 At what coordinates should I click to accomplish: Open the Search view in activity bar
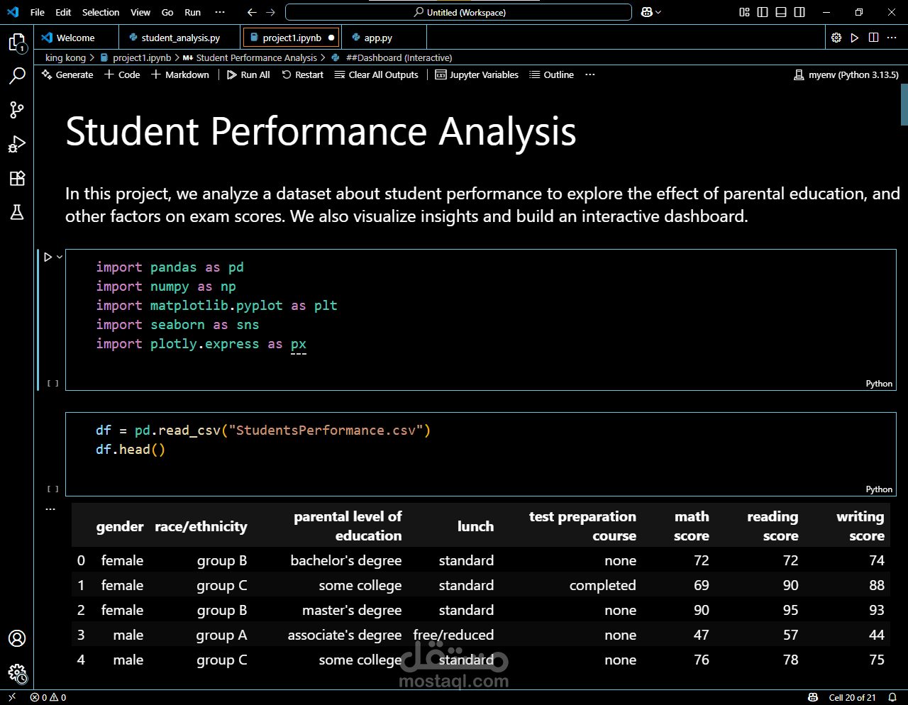point(17,75)
